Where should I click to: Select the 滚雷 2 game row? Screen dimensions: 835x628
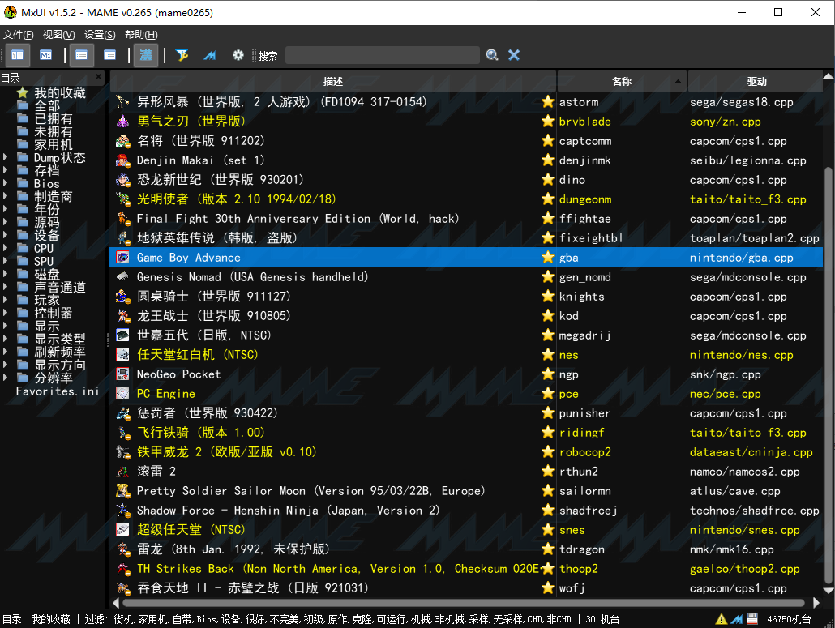466,472
